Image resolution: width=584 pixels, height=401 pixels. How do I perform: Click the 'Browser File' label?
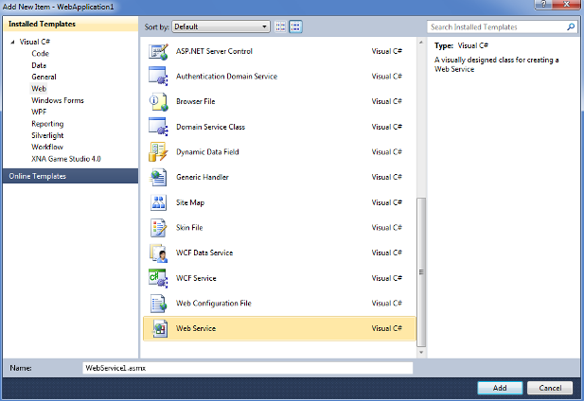[196, 101]
